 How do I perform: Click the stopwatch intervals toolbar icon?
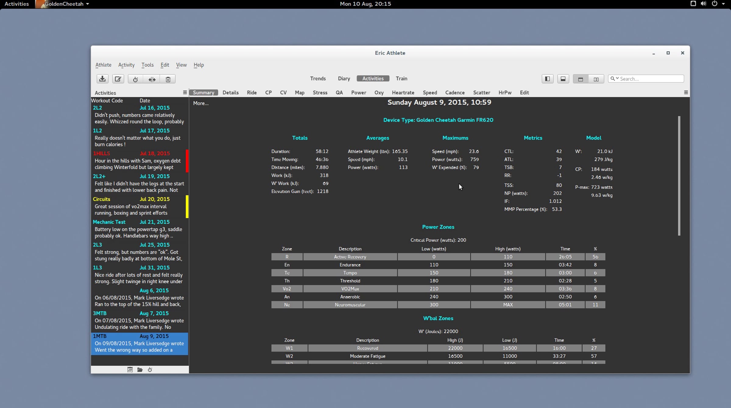click(136, 79)
